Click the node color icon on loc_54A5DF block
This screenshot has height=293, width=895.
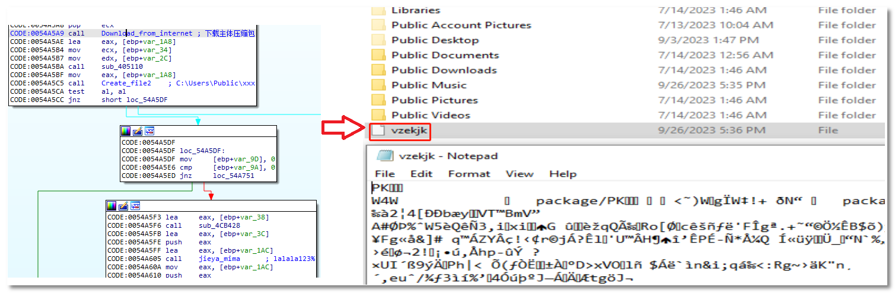126,131
